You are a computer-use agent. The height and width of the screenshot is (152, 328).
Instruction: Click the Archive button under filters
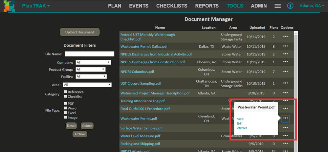[80, 134]
